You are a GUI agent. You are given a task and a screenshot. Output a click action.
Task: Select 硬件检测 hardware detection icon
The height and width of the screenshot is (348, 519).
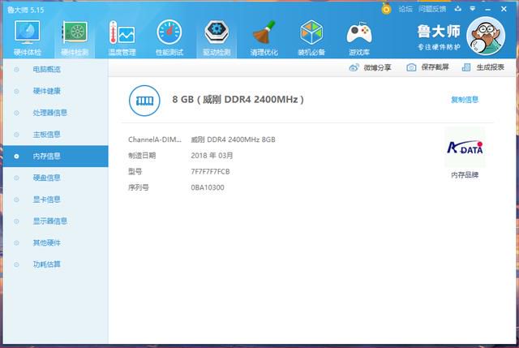coord(75,32)
